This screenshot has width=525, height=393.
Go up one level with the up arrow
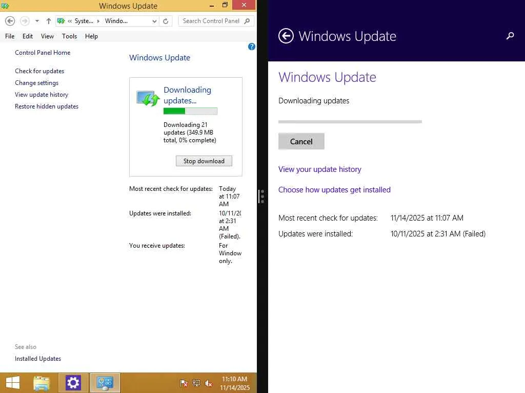tap(49, 21)
